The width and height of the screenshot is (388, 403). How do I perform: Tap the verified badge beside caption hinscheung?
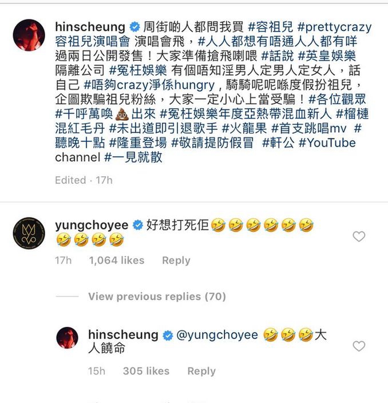[x=134, y=27]
